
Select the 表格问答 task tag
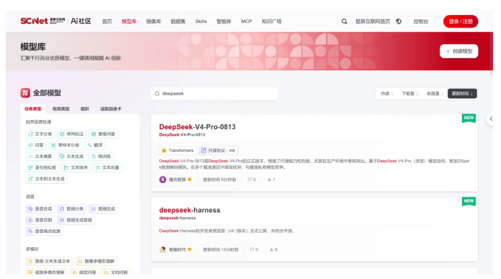point(103,134)
